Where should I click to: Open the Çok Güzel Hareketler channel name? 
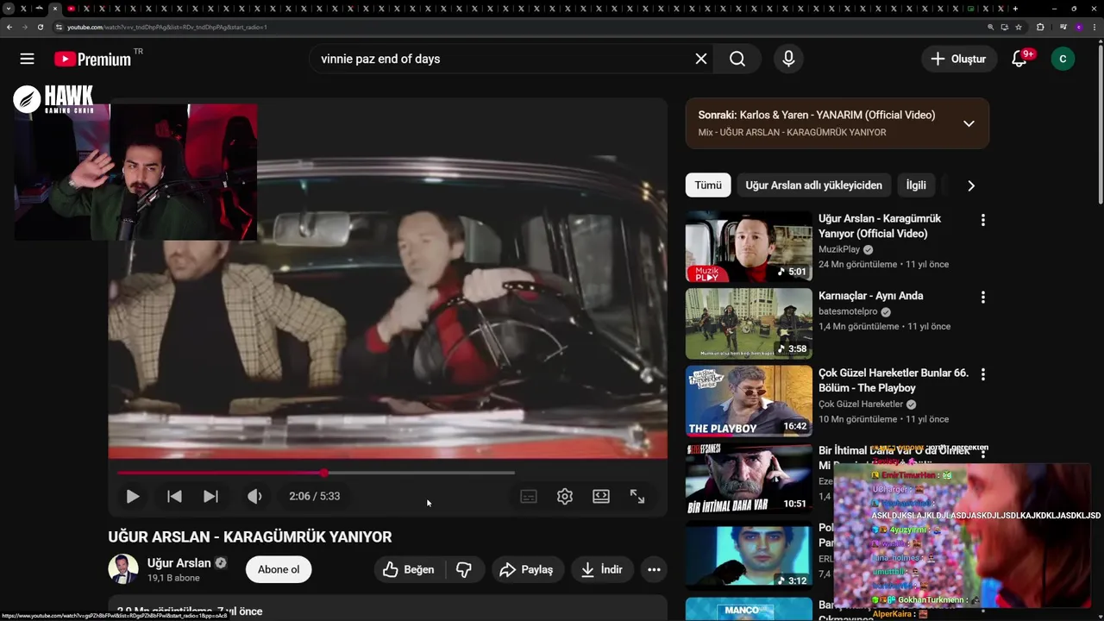(x=861, y=404)
